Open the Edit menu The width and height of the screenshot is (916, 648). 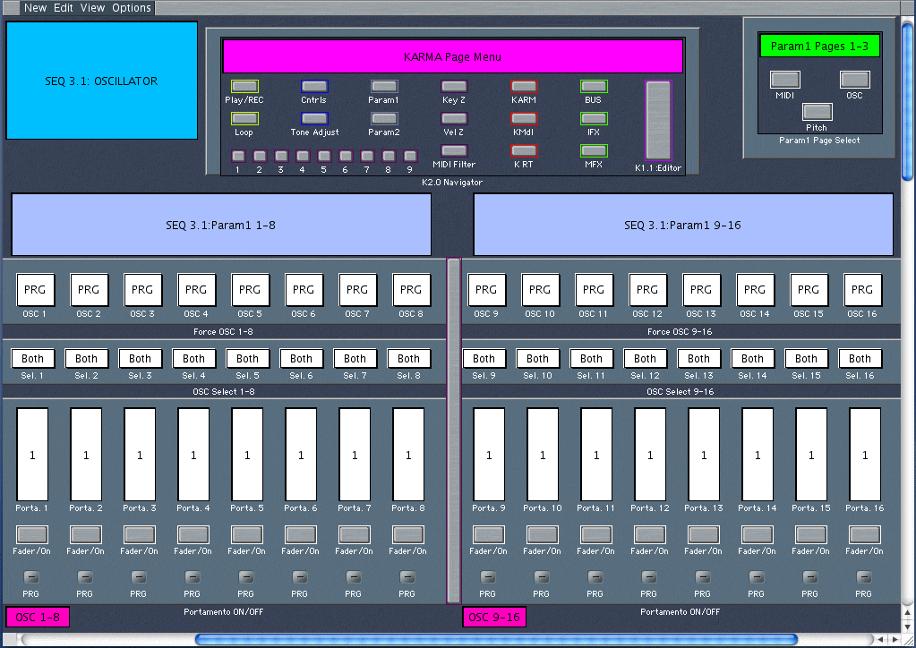click(64, 8)
